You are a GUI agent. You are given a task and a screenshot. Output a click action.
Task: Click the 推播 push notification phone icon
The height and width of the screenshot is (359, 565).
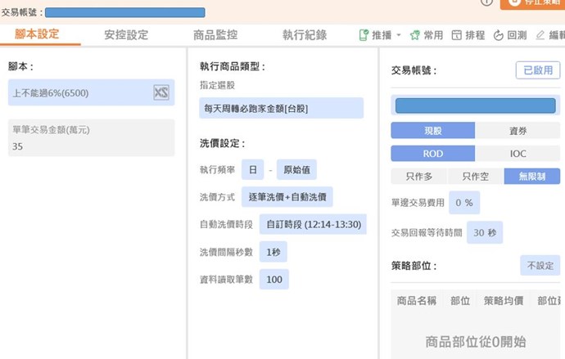tap(364, 35)
